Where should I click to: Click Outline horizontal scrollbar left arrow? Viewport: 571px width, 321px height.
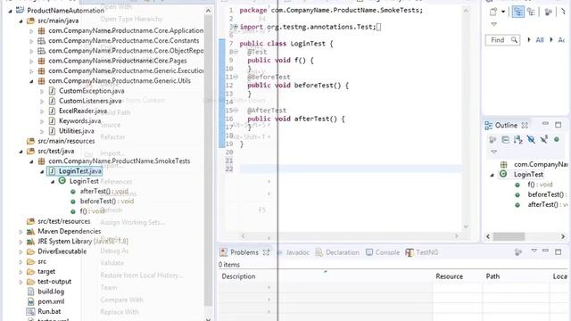[x=488, y=237]
